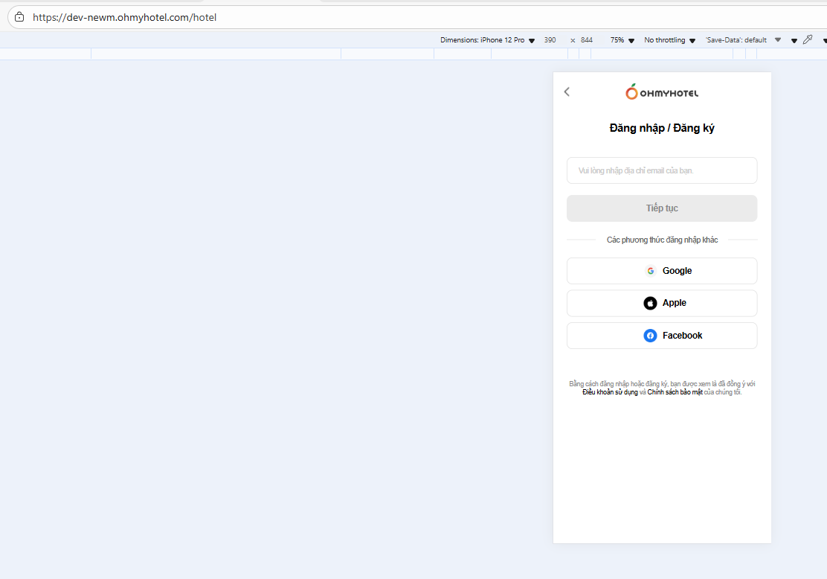Click the Đăng nhập / Đăng ký heading

coord(662,128)
